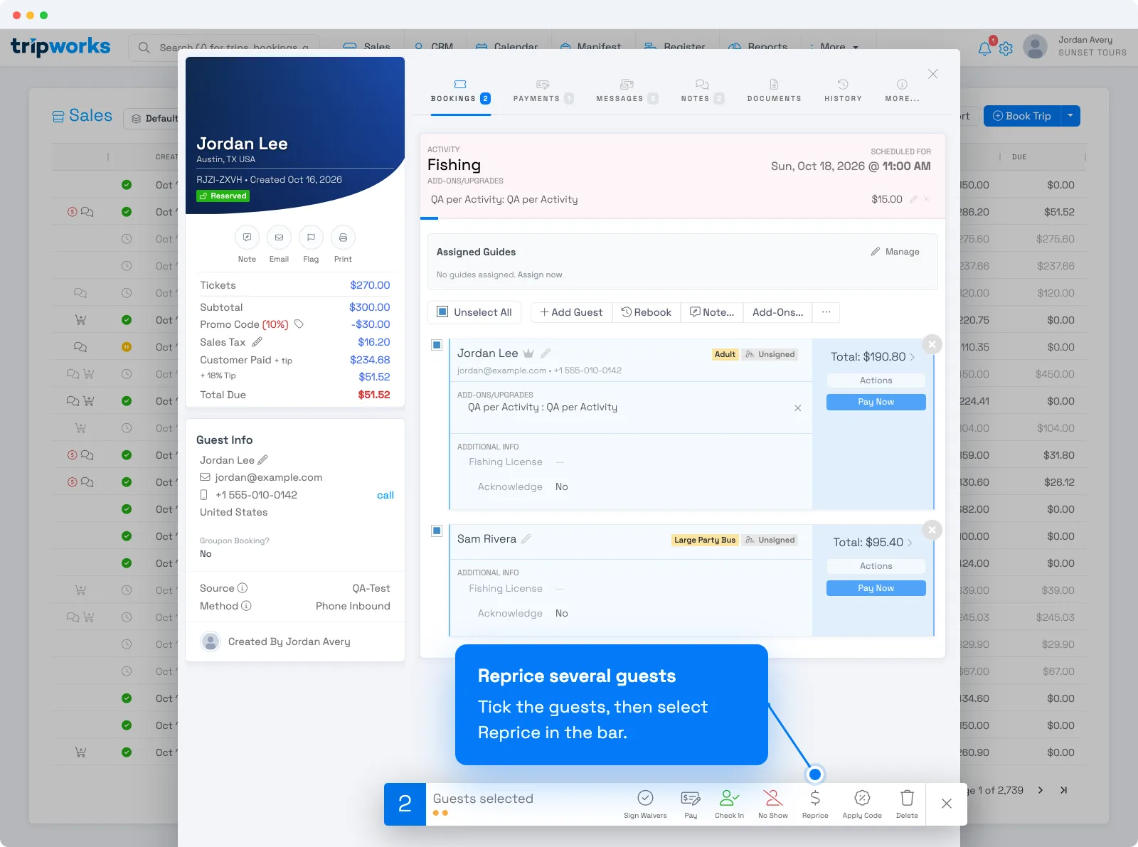Switch to the Messages tab

627,90
